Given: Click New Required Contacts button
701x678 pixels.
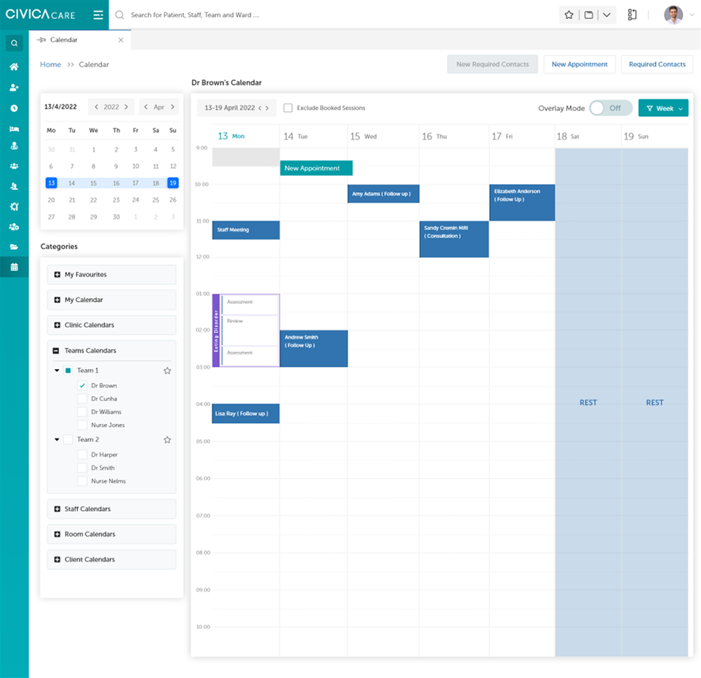Looking at the screenshot, I should (x=492, y=64).
